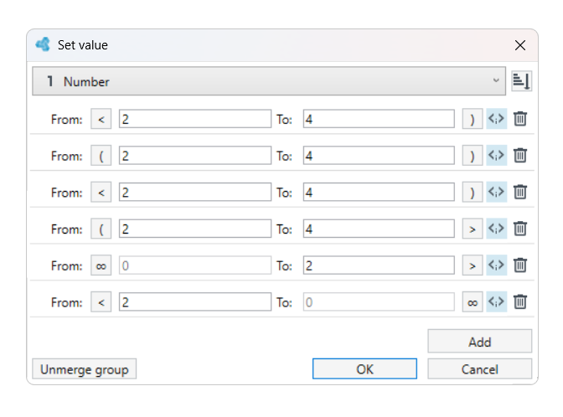Toggle the From infinity button in fifth row
This screenshot has height=417, width=563.
tap(101, 265)
